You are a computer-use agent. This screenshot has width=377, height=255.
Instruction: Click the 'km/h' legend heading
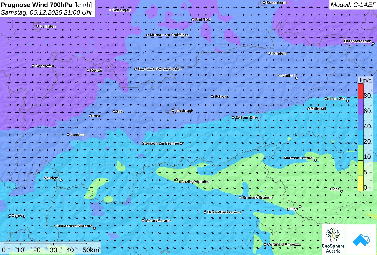(x=365, y=80)
